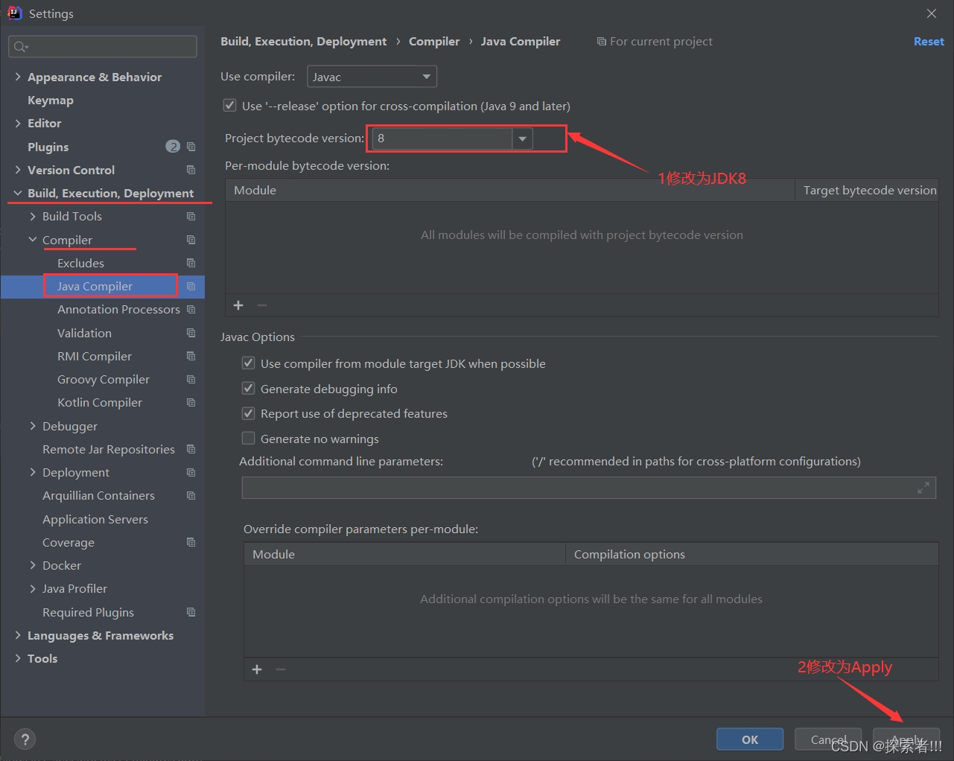
Task: Click the expand icon in additional command line field
Action: pos(923,488)
